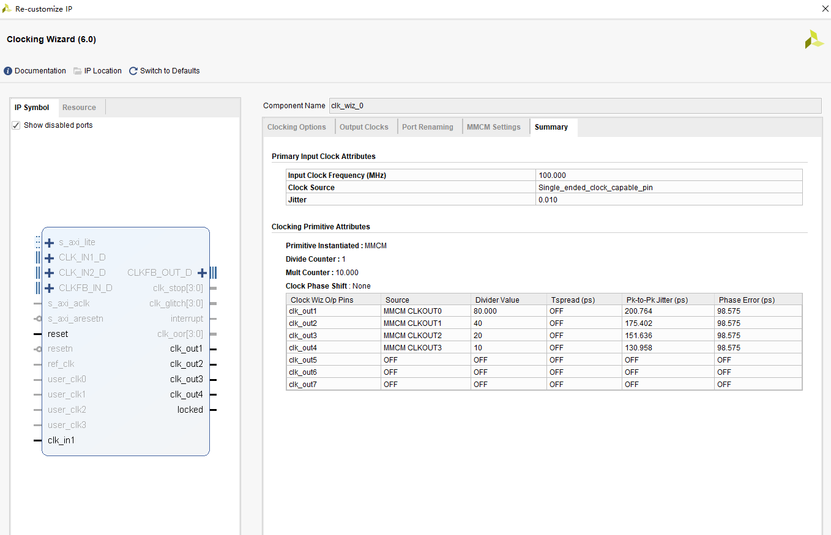
Task: Click the clk_out2 port on the symbol
Action: click(187, 364)
